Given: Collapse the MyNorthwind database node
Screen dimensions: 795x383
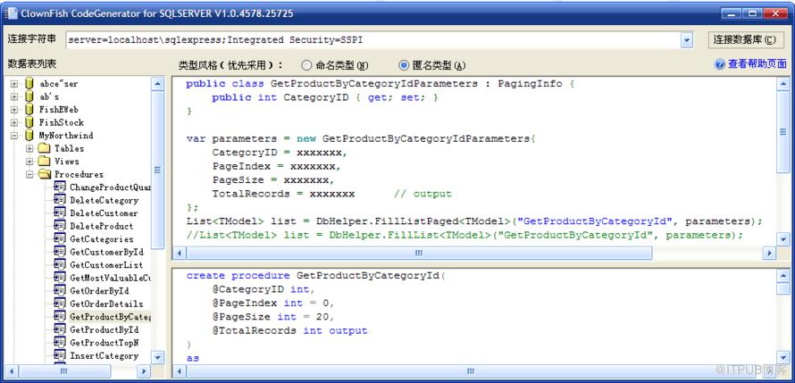Looking at the screenshot, I should point(14,136).
